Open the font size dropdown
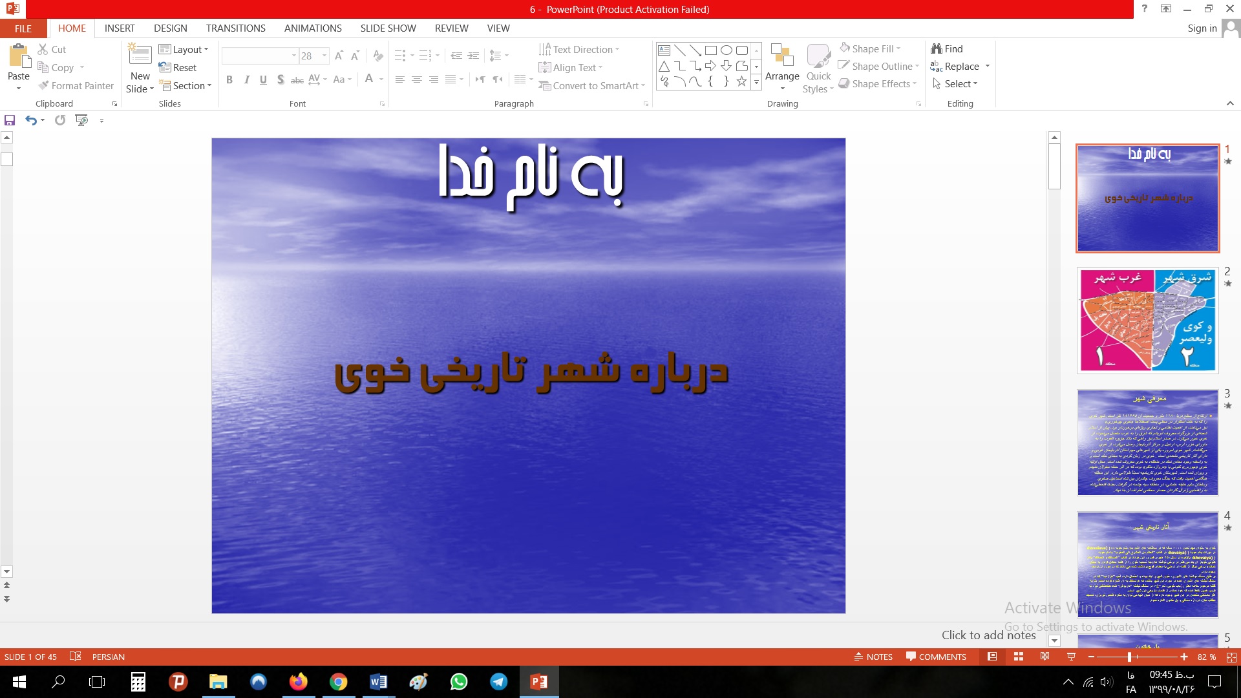1241x698 pixels. click(324, 56)
